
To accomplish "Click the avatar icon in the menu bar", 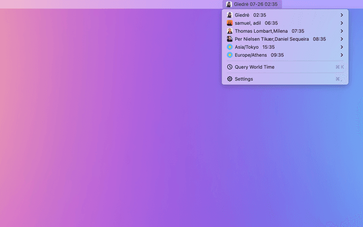I will tap(229, 4).
